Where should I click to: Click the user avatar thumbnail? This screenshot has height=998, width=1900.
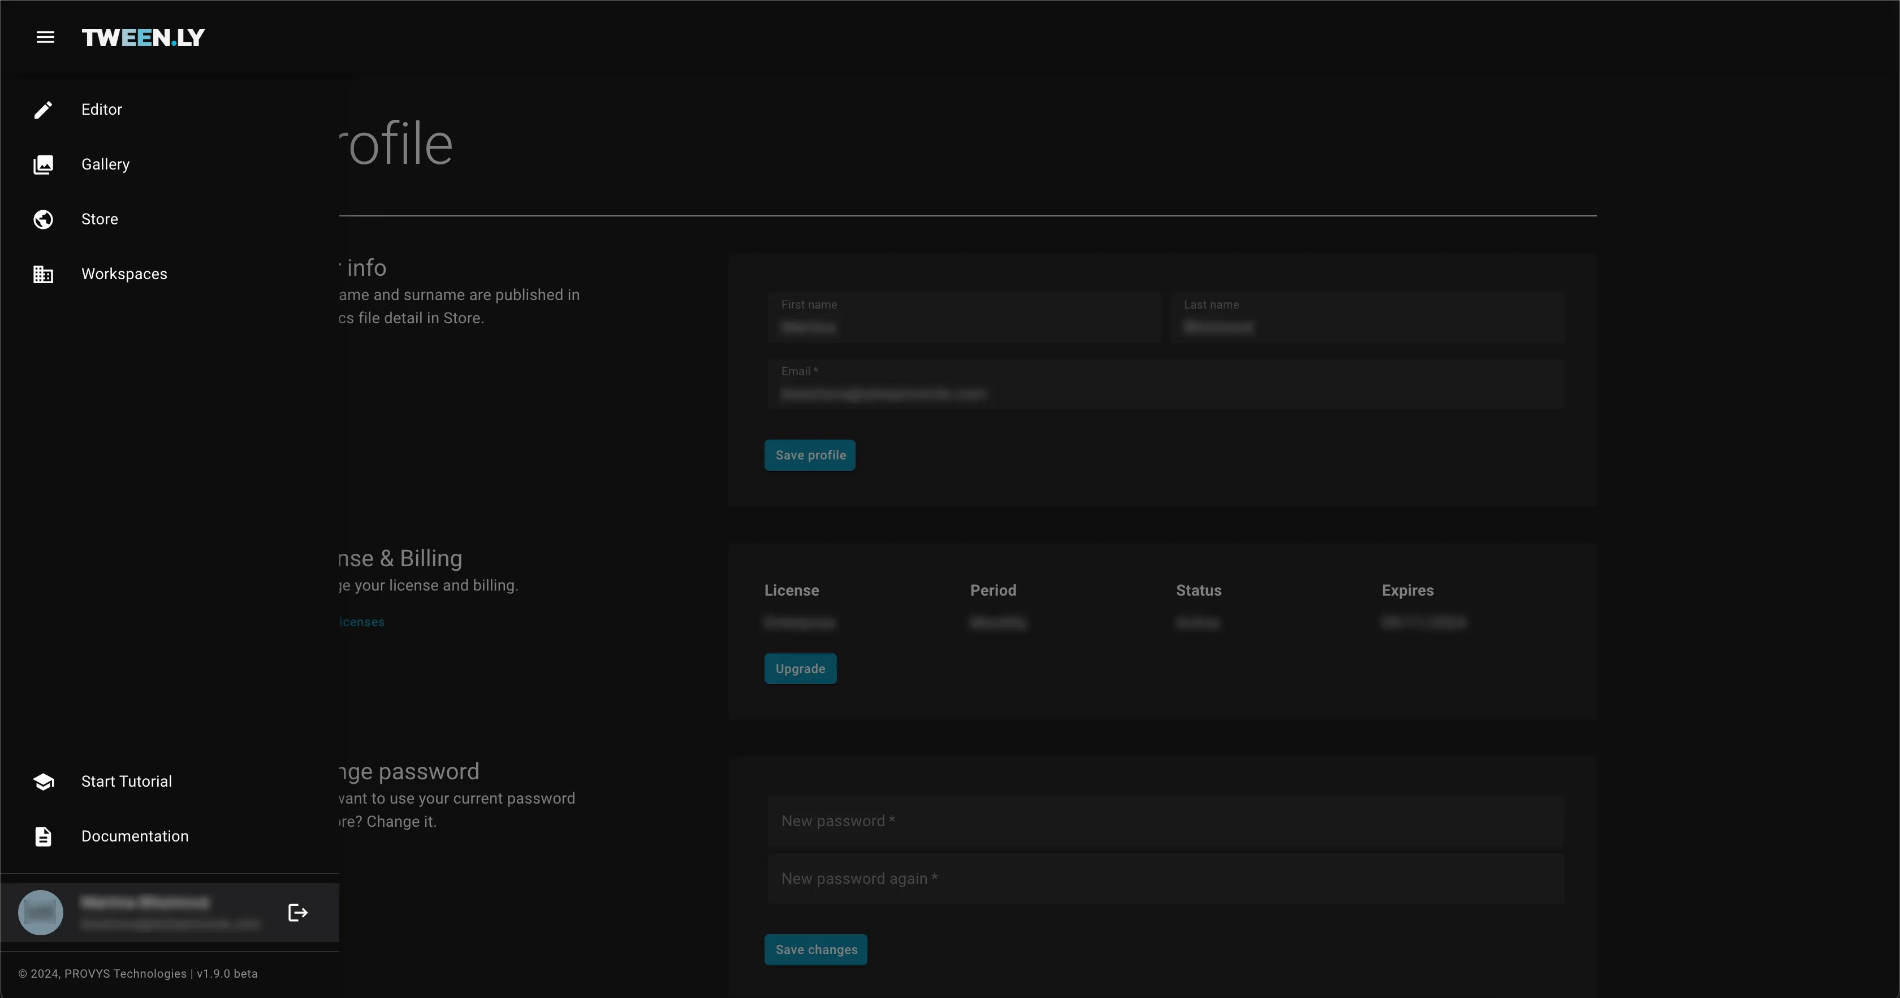pos(41,912)
